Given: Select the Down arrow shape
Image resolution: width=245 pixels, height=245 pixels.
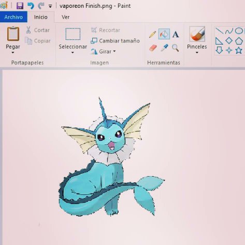Looking at the screenshot, I should click(x=219, y=50).
